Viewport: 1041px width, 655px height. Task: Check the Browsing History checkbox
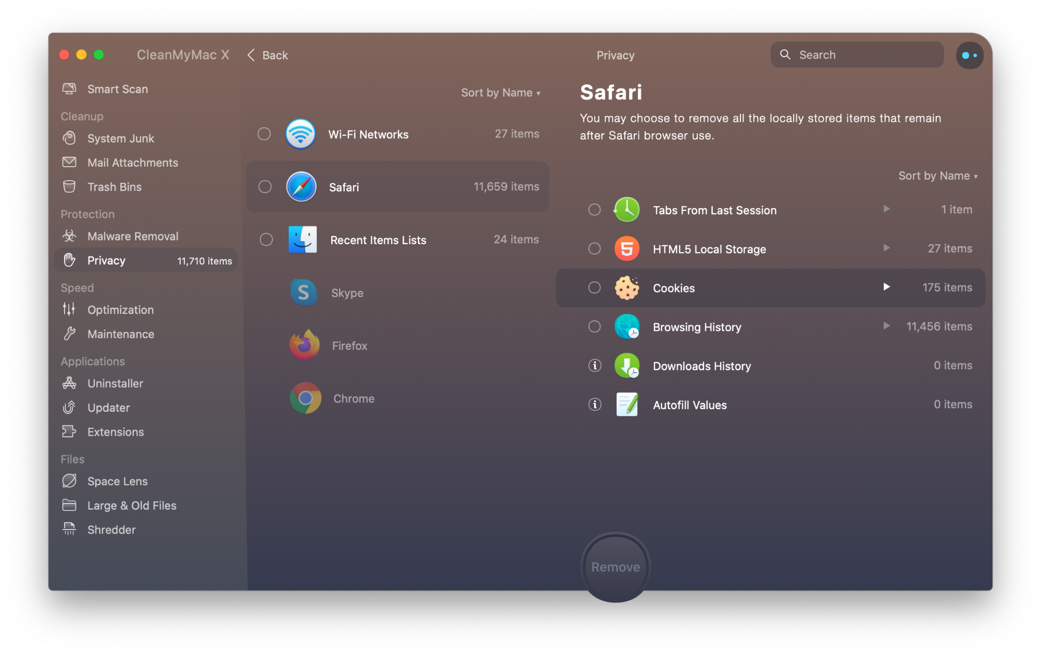pyautogui.click(x=594, y=326)
